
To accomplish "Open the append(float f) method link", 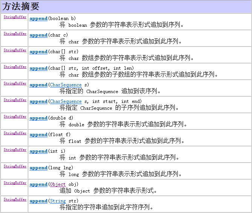I will pos(38,135).
